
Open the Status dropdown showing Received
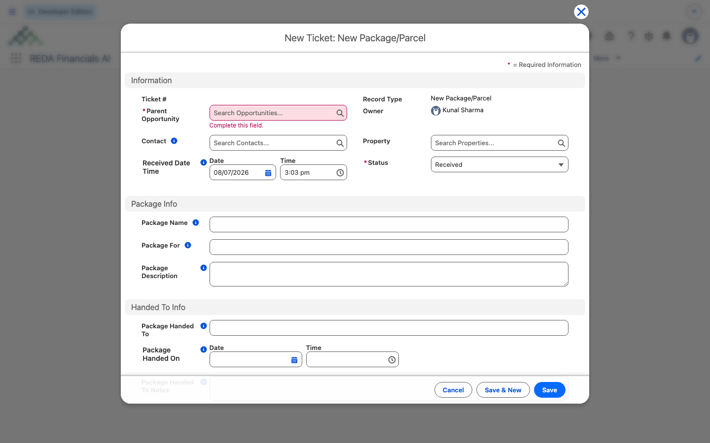(499, 164)
